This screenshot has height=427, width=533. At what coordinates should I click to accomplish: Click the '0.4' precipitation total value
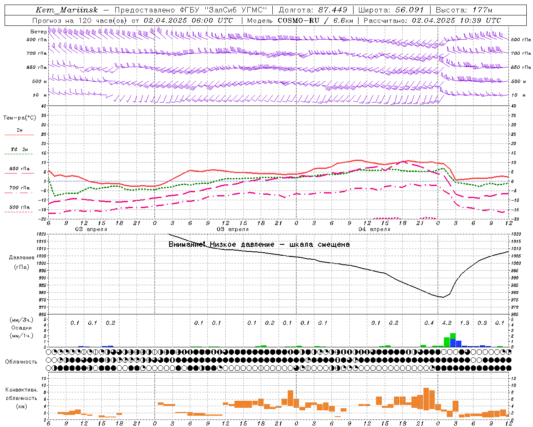[429, 323]
